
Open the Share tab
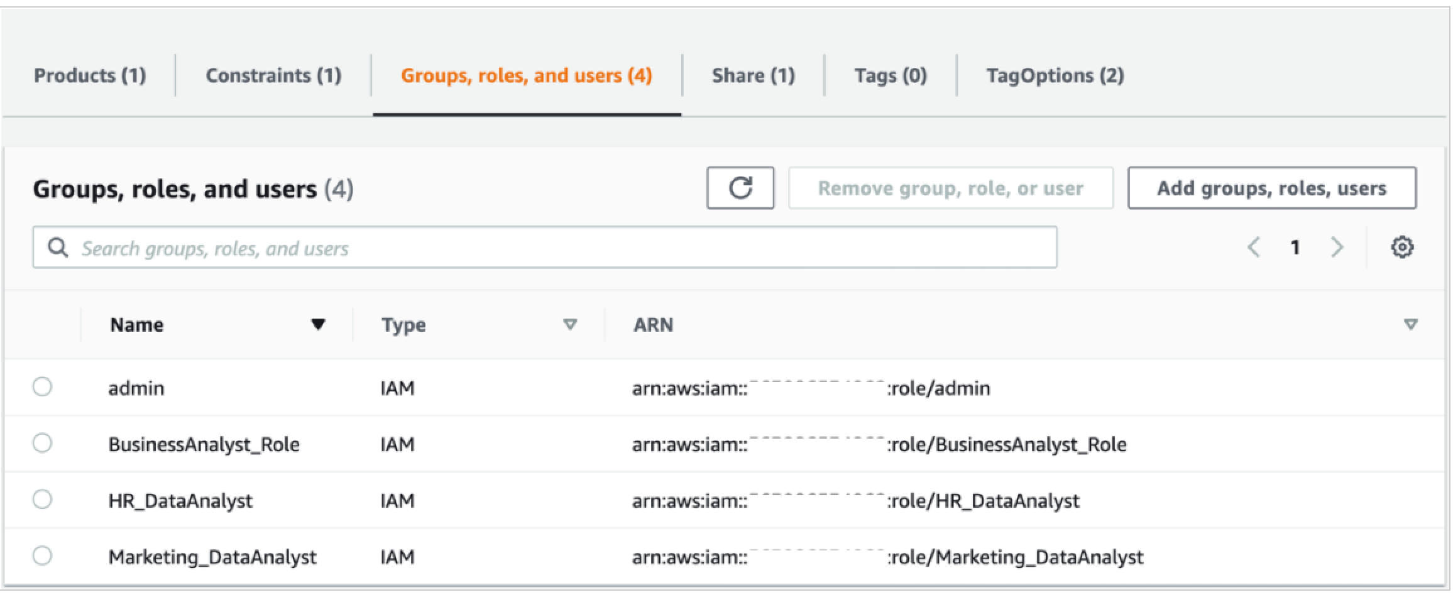pyautogui.click(x=753, y=75)
